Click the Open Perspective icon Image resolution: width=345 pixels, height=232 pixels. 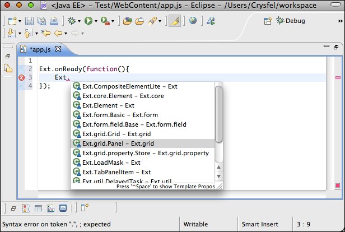pos(268,21)
